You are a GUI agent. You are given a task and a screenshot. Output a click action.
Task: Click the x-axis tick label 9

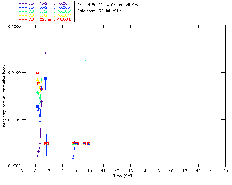pyautogui.click(x=76, y=171)
